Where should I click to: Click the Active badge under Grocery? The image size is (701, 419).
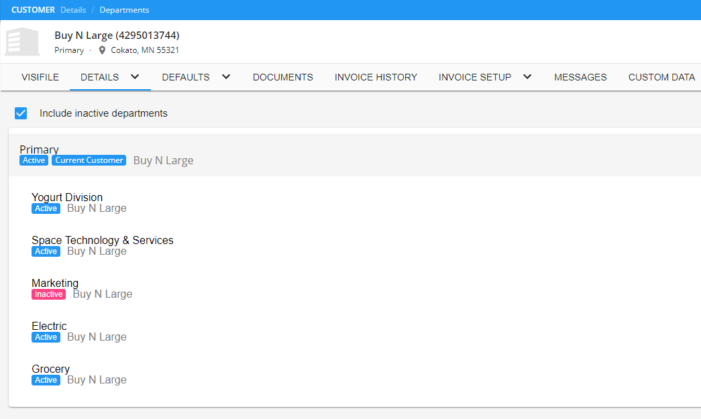pos(46,380)
